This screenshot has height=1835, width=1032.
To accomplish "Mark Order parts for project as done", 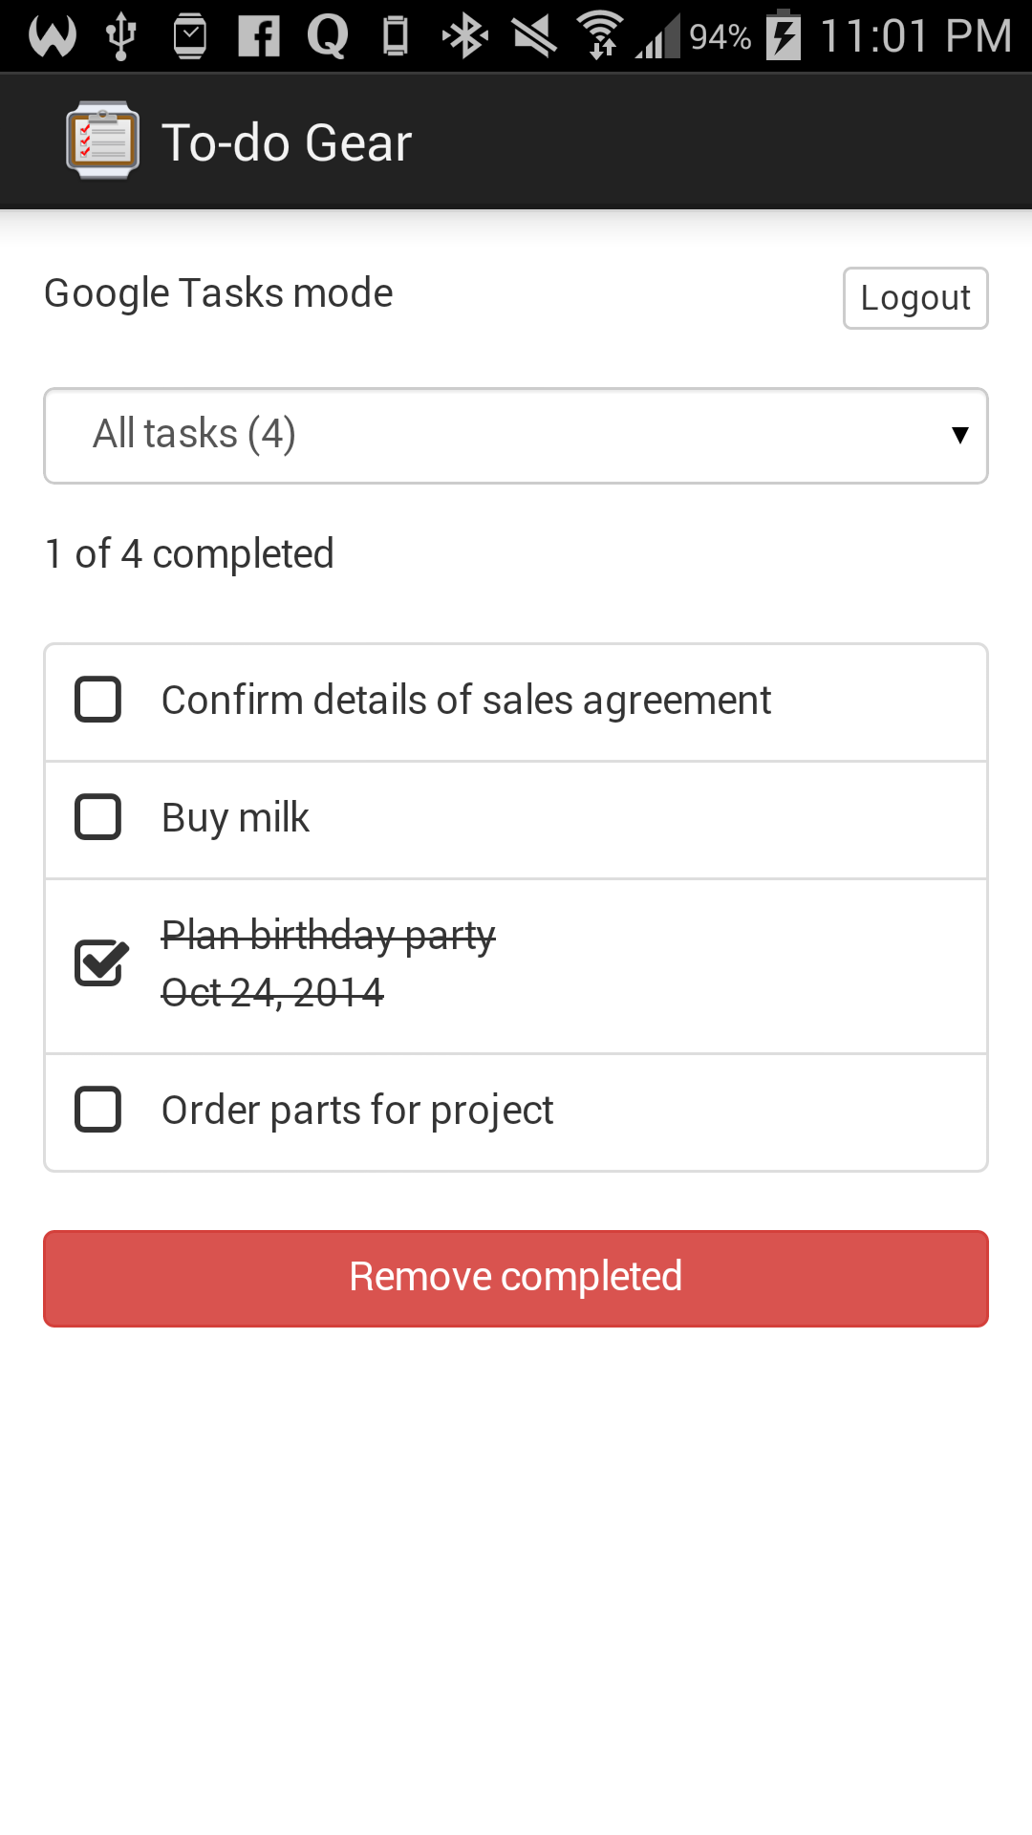I will [x=98, y=1110].
